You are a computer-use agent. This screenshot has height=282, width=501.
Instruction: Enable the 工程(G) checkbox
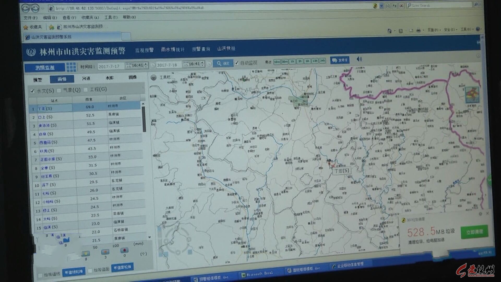coord(86,90)
